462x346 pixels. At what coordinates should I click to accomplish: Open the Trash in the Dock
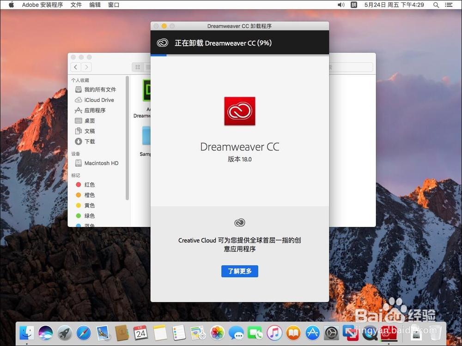[435, 333]
